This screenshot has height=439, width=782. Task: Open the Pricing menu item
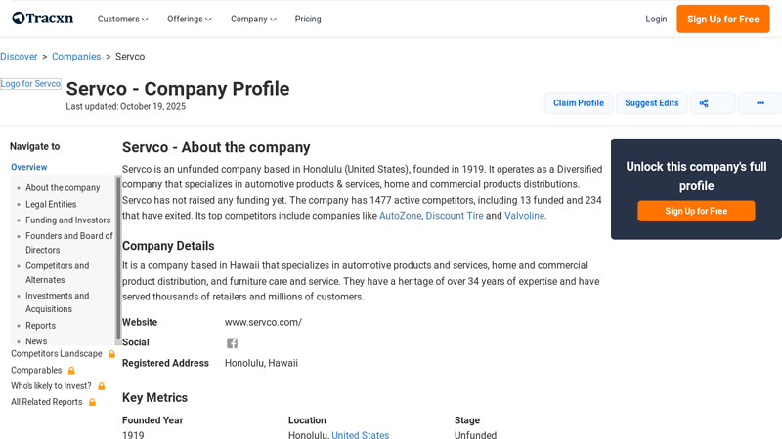pos(308,19)
